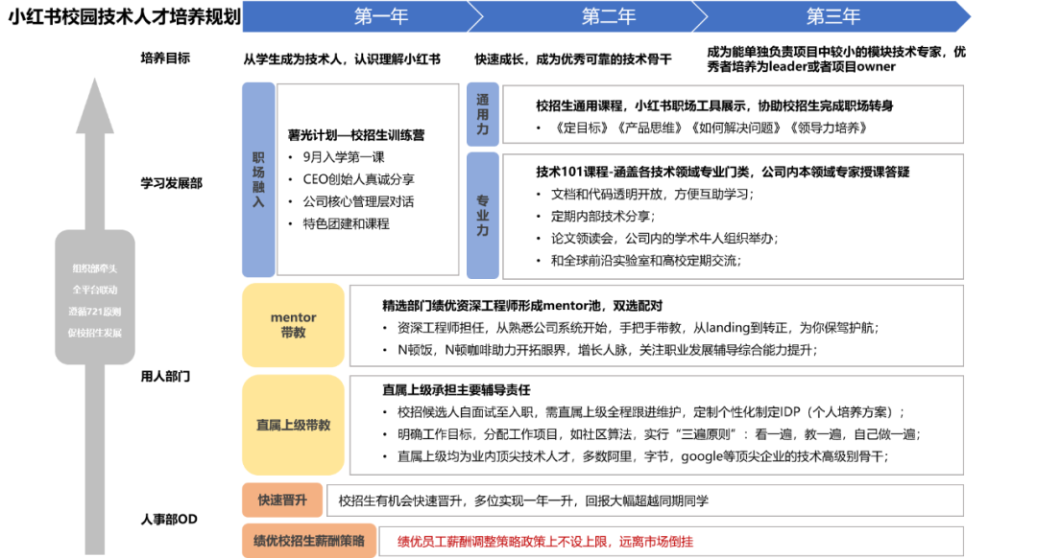Viewport: 1037px width, 558px height.
Task: Select the yellow 直属上级带教 box
Action: point(293,425)
